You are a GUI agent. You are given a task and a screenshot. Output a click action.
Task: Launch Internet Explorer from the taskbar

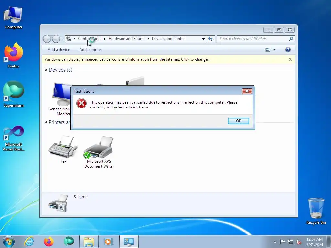pyautogui.click(x=29, y=242)
